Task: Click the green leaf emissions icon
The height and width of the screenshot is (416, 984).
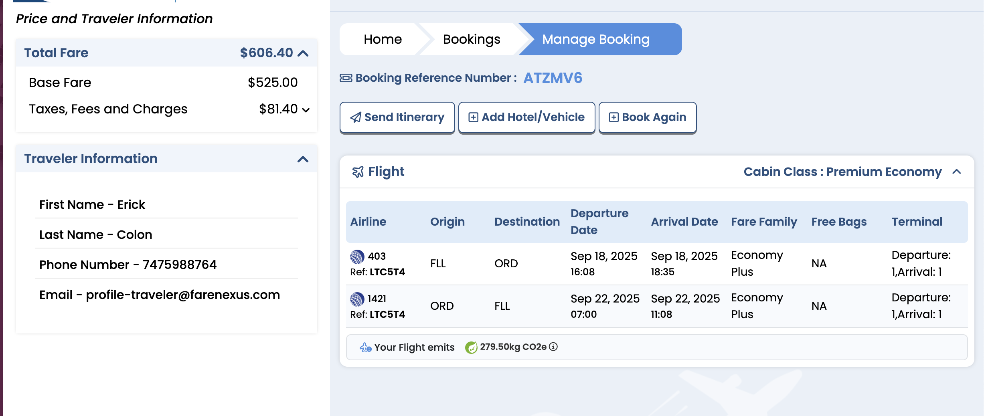Action: coord(471,347)
